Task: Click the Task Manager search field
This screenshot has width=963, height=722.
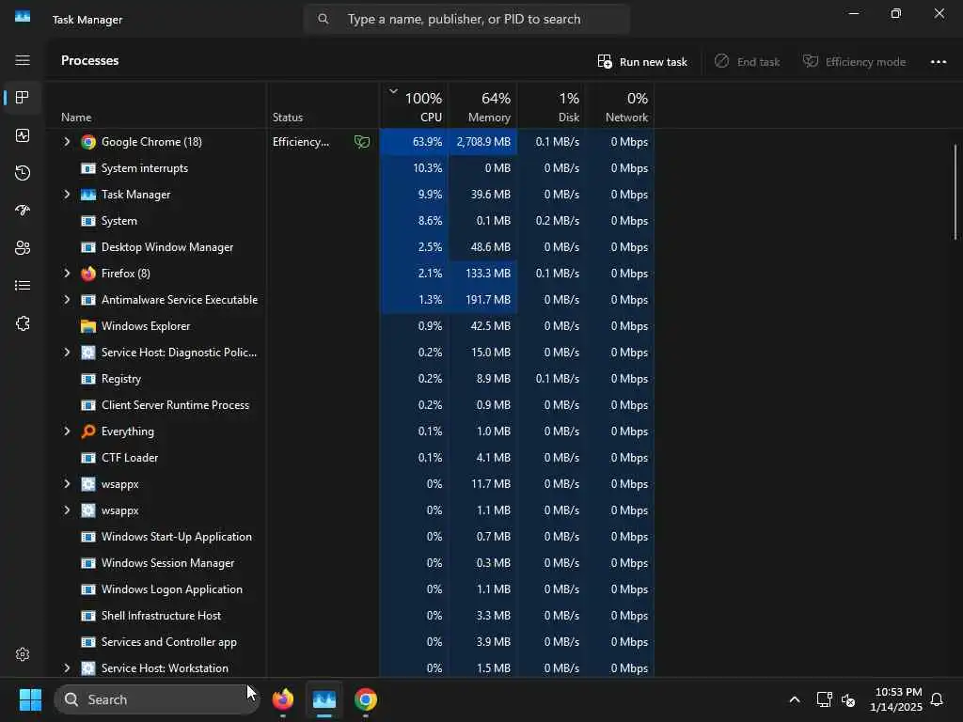Action: point(466,19)
